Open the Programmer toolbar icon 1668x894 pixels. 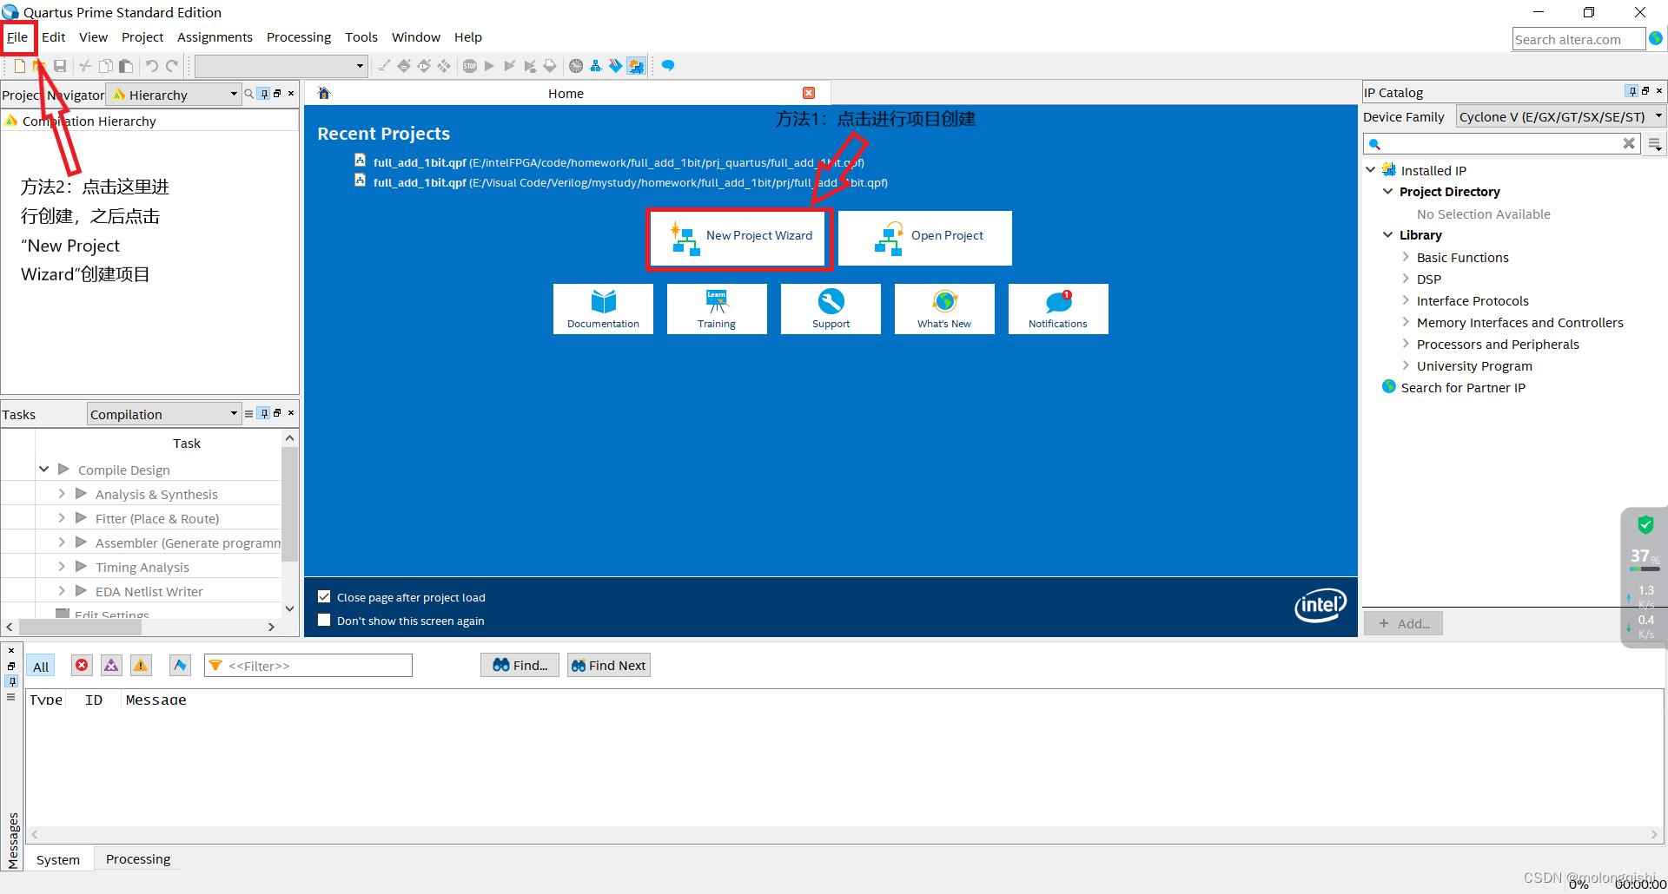coord(616,66)
